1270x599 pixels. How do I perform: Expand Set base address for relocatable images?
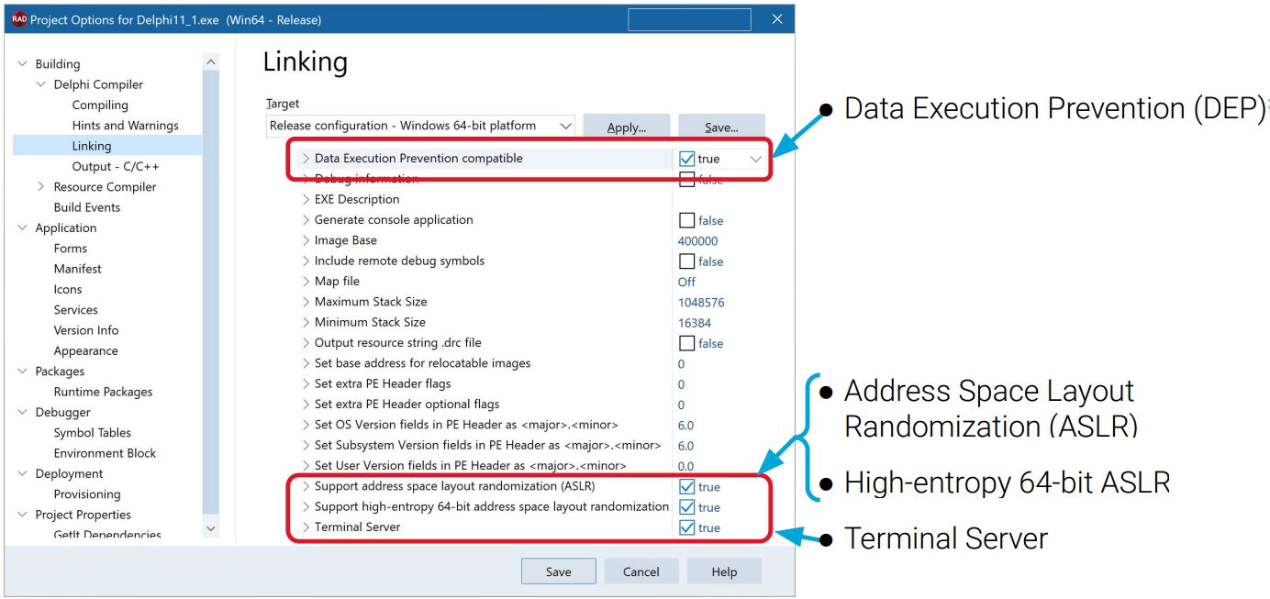[306, 363]
